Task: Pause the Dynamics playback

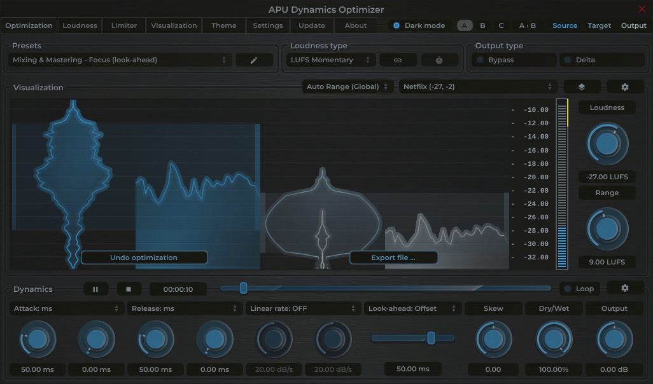Action: click(x=95, y=289)
